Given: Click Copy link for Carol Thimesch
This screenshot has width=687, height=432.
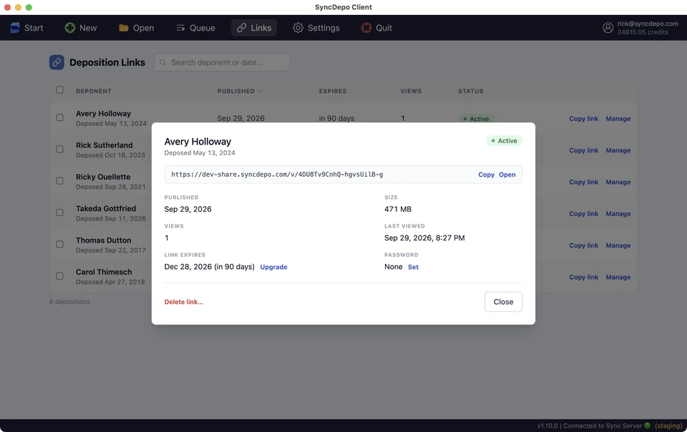Looking at the screenshot, I should [x=584, y=277].
